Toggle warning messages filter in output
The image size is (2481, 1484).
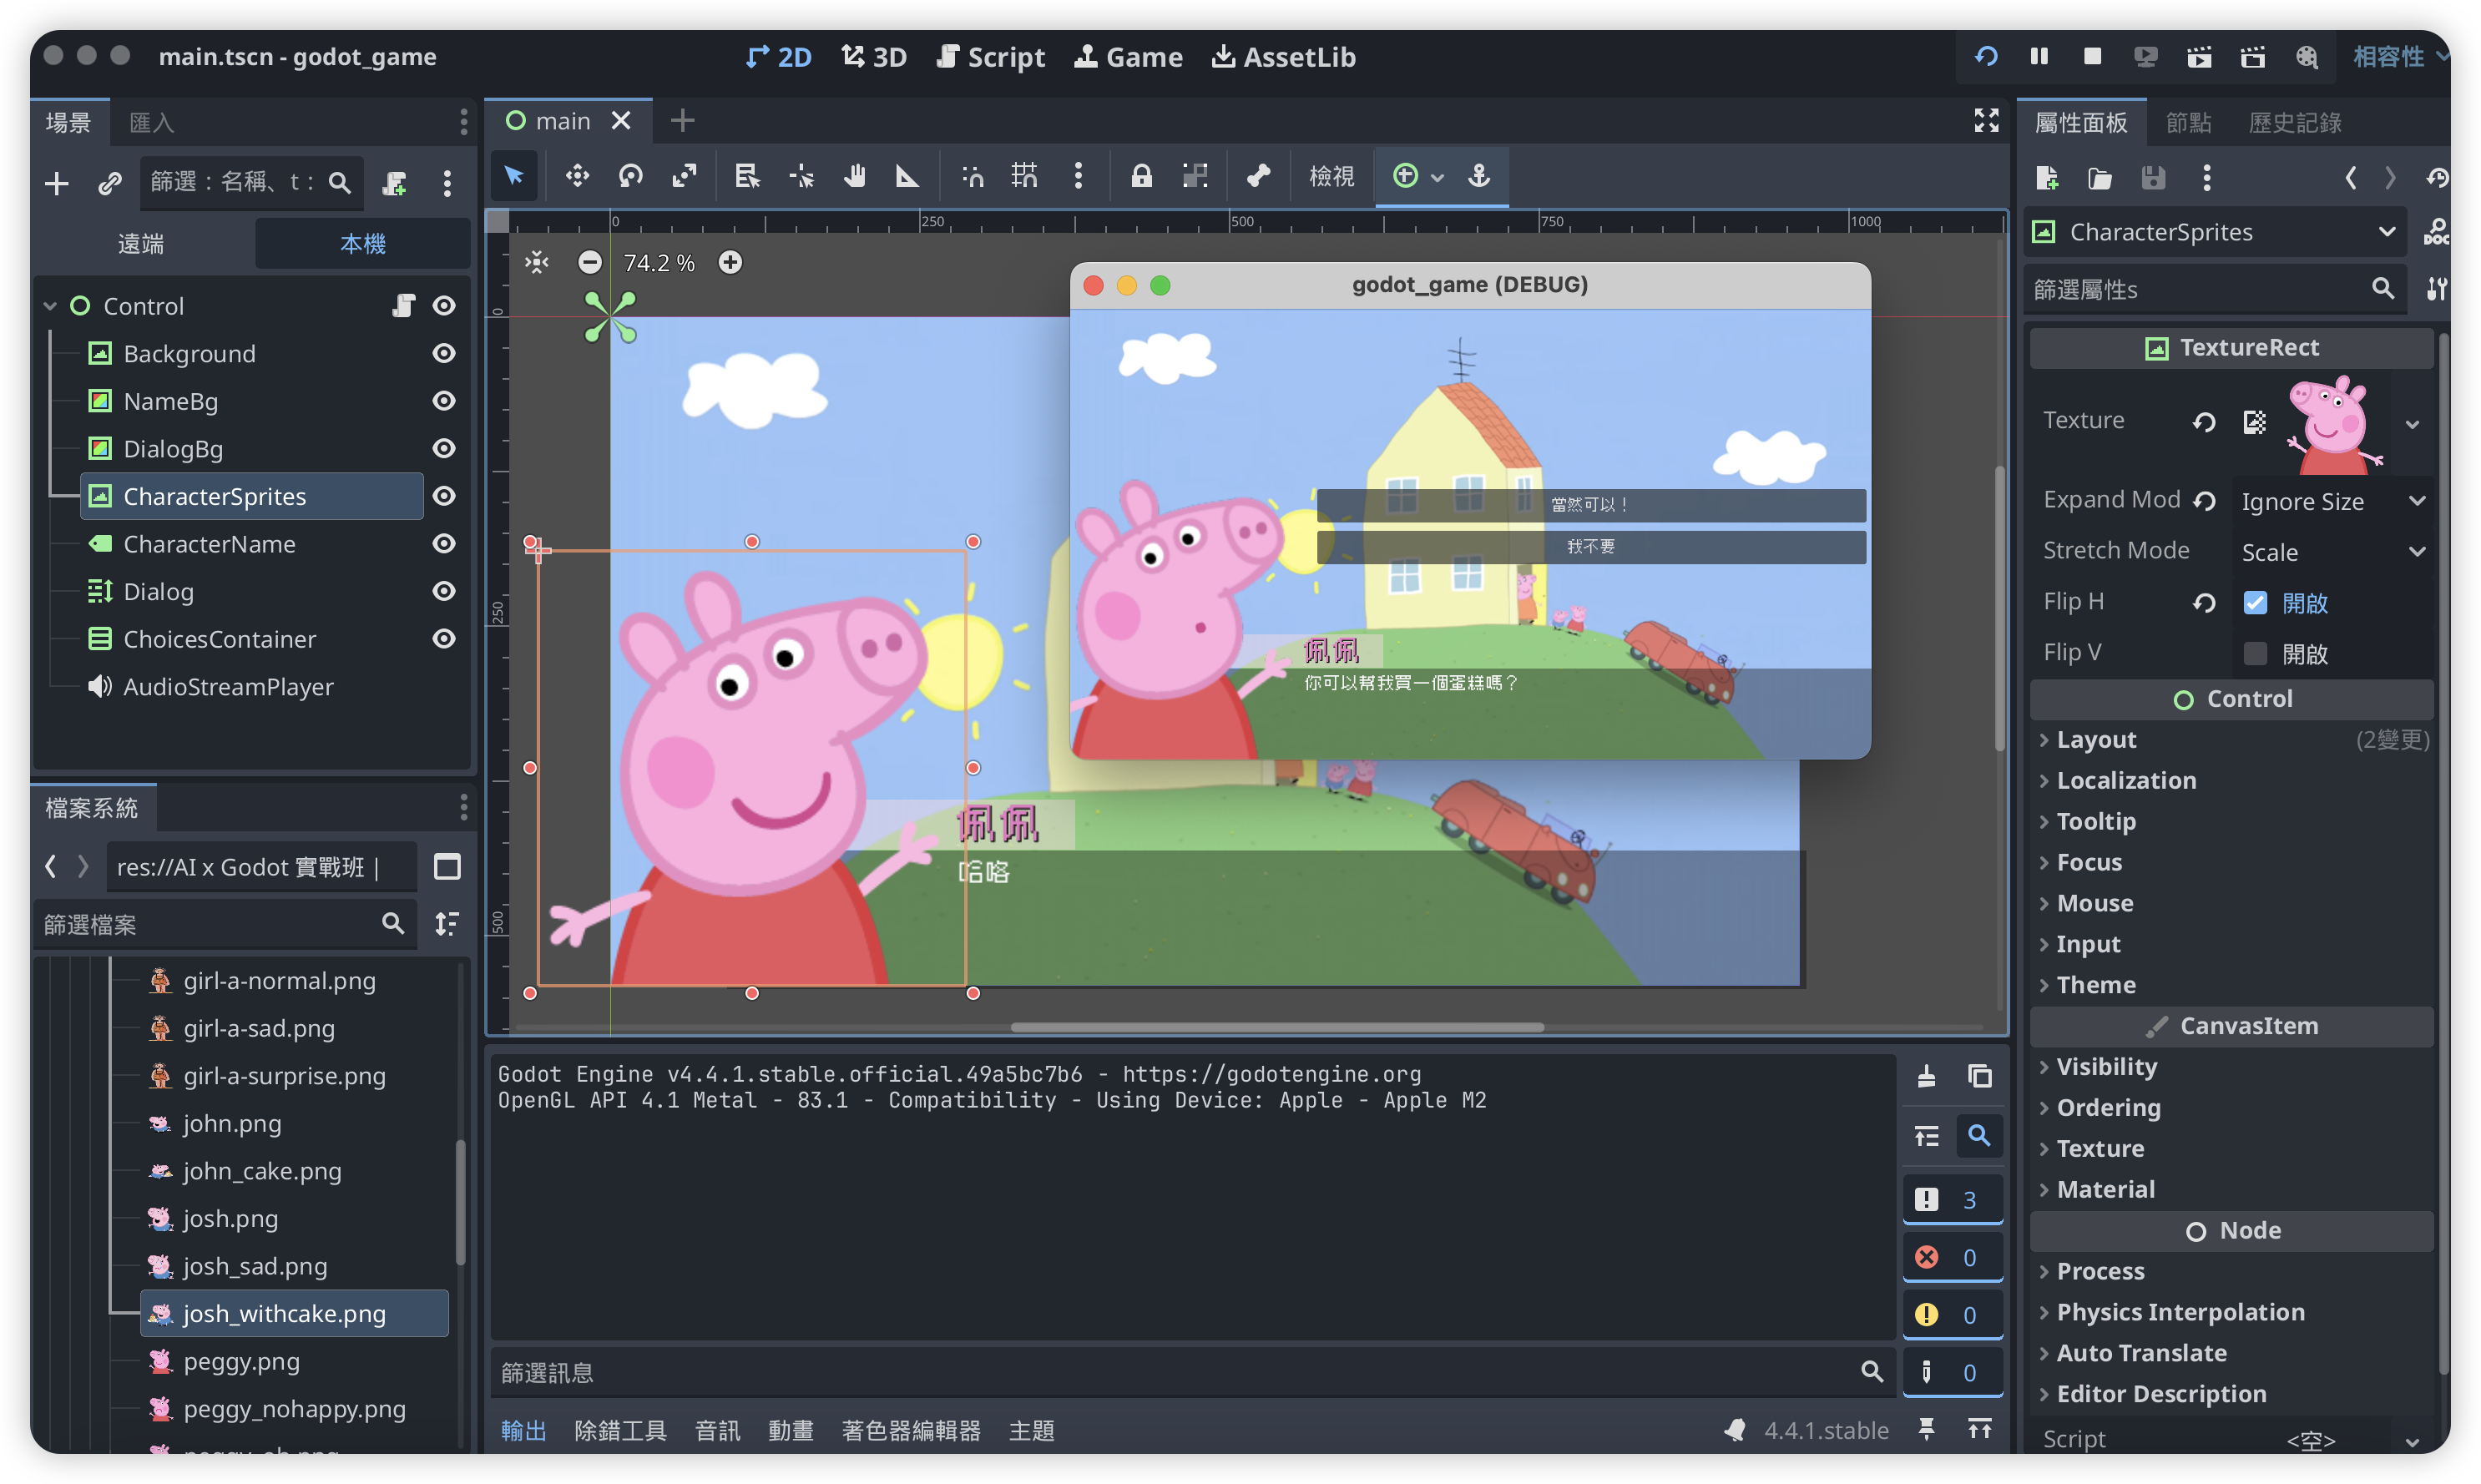tap(1952, 1316)
